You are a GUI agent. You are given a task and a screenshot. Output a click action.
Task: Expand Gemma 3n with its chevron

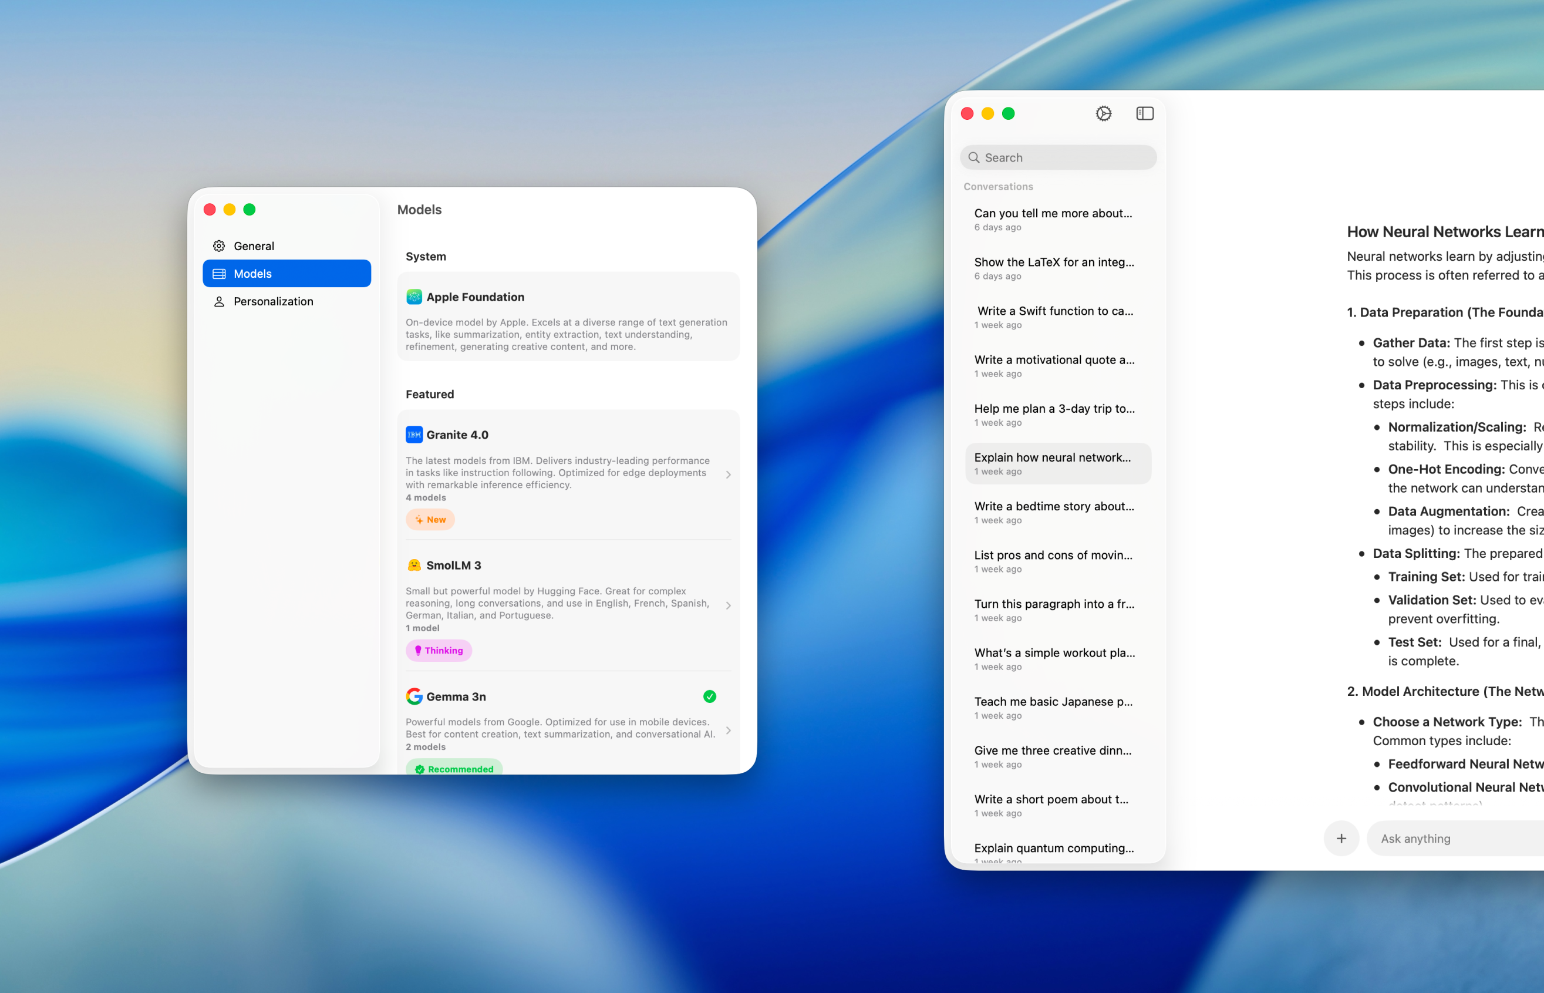point(729,731)
